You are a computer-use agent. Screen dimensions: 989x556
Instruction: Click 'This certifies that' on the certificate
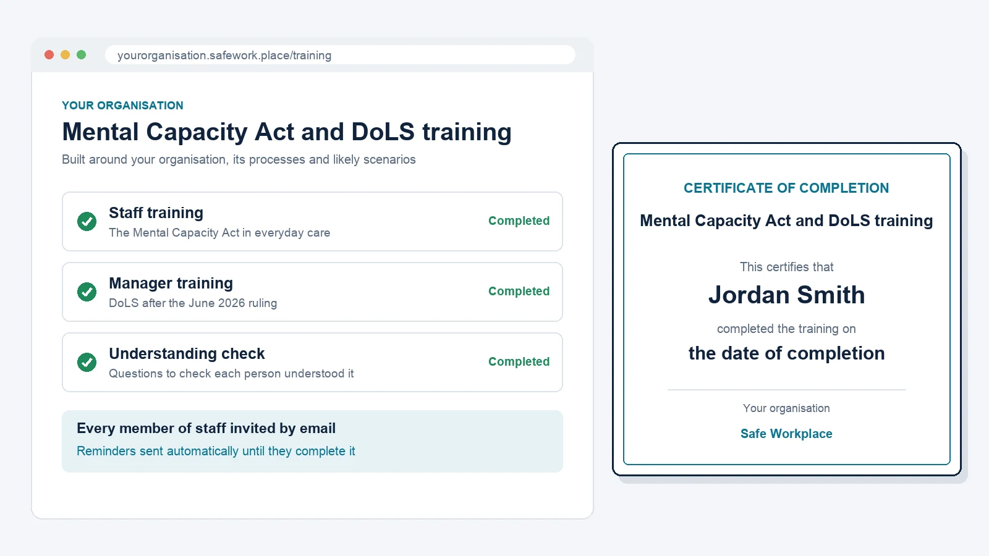tap(786, 267)
